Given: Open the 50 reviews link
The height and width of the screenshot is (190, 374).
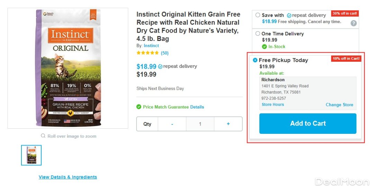Looking at the screenshot, I should [165, 53].
